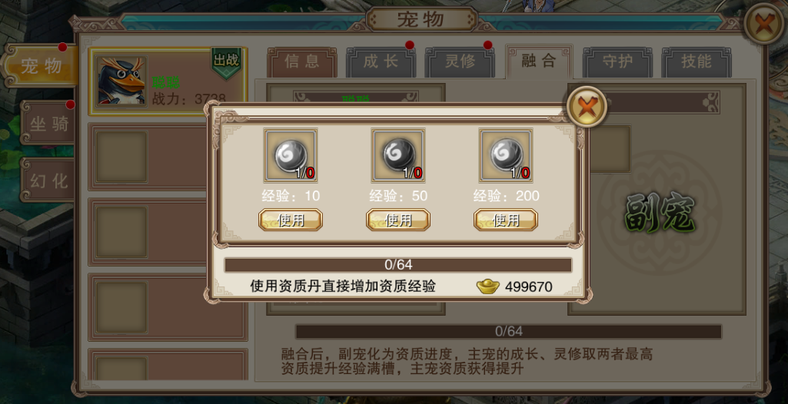Click 使用 under experience 200 pill
Image resolution: width=788 pixels, height=404 pixels.
click(506, 220)
